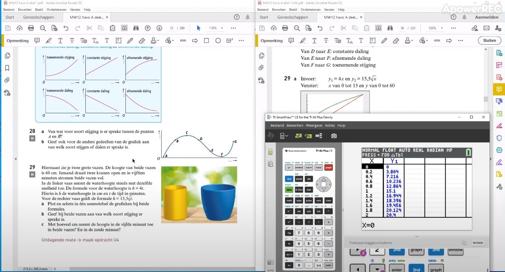Screen dimensions: 505x272
Task: Open page thumbnails panel in left Acrobat sidebar
Action: (7, 56)
